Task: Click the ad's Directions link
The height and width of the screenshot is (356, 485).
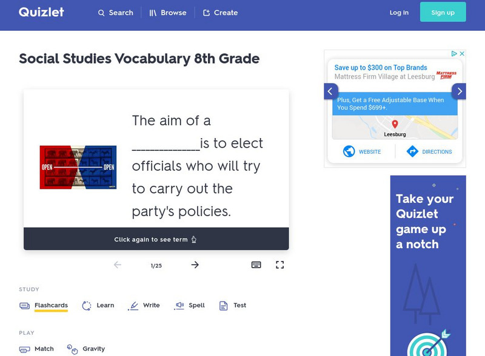Action: (x=430, y=151)
